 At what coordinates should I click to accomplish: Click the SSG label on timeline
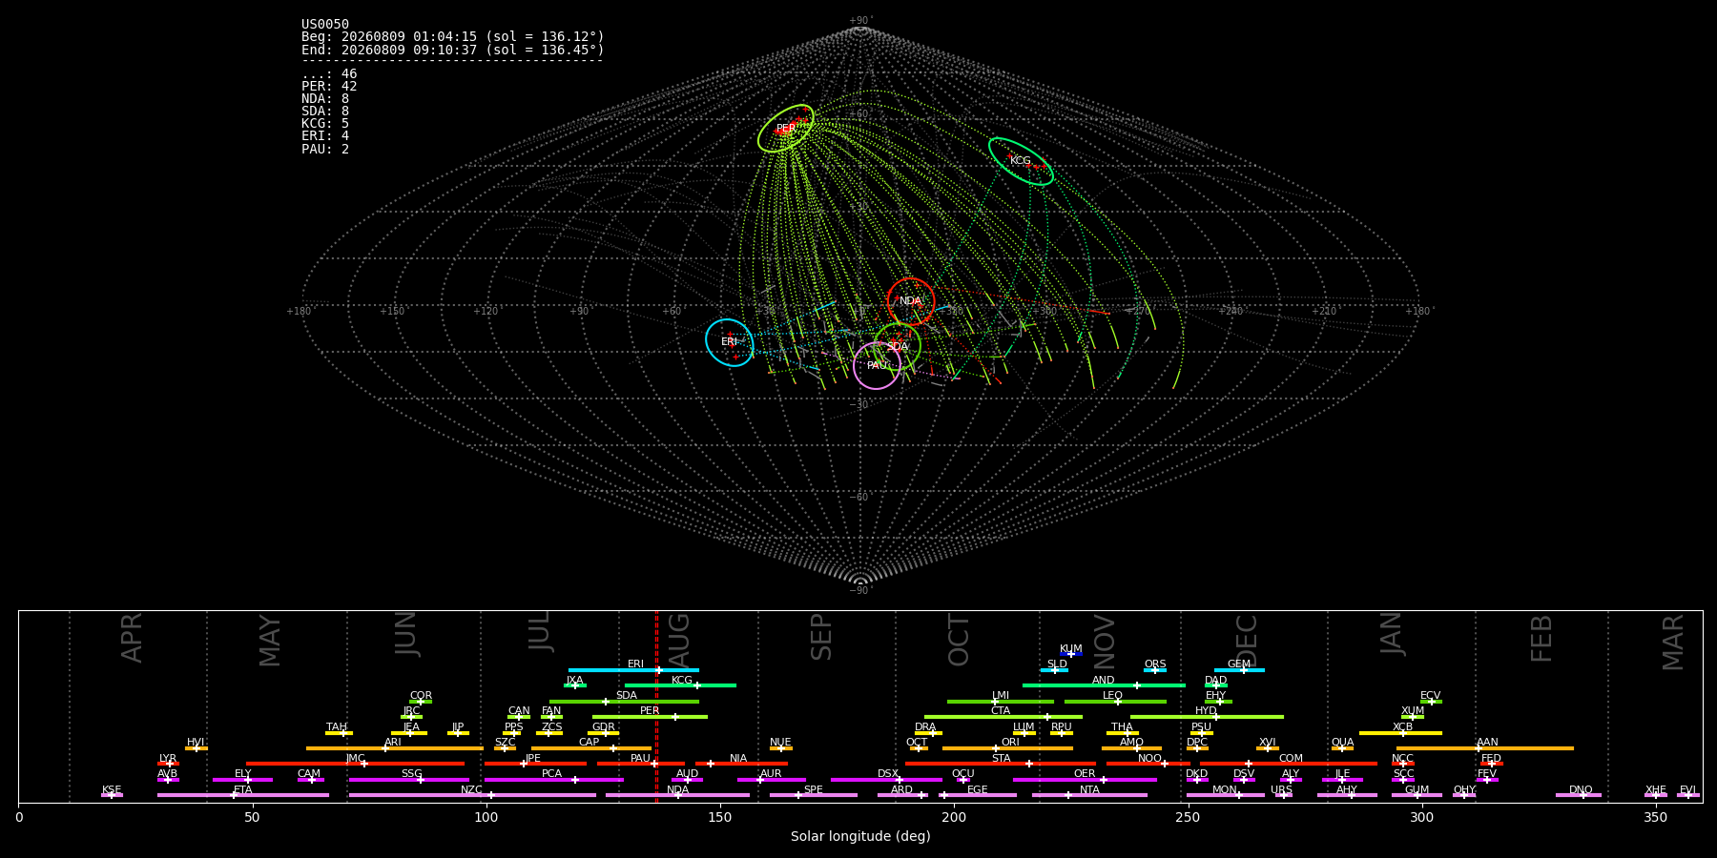(x=411, y=774)
